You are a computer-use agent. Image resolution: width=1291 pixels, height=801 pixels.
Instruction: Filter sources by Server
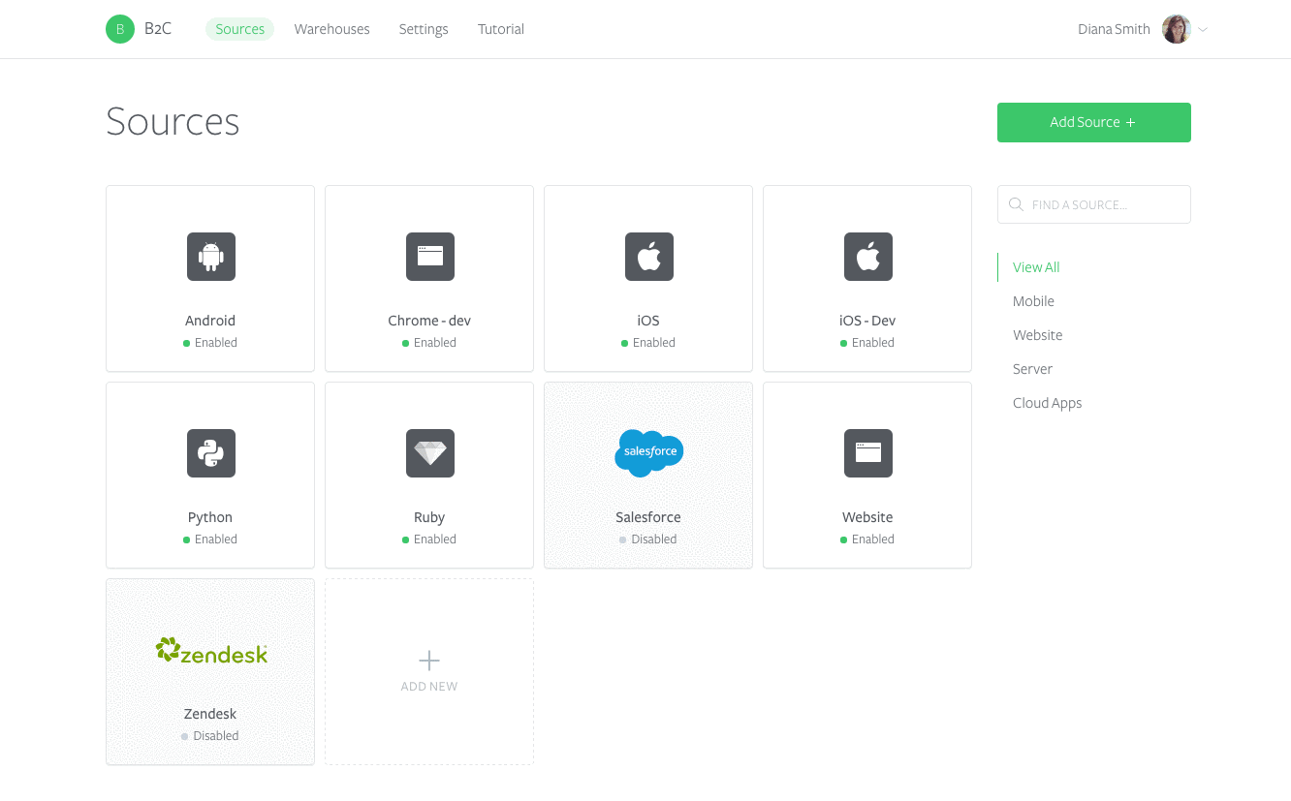[x=1032, y=369]
